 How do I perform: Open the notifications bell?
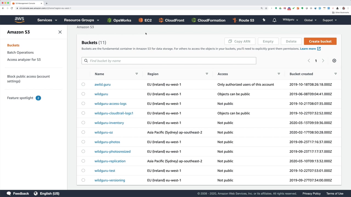pyautogui.click(x=274, y=20)
